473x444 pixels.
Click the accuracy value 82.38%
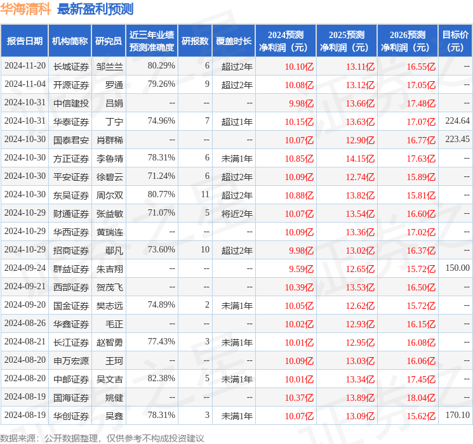[161, 378]
